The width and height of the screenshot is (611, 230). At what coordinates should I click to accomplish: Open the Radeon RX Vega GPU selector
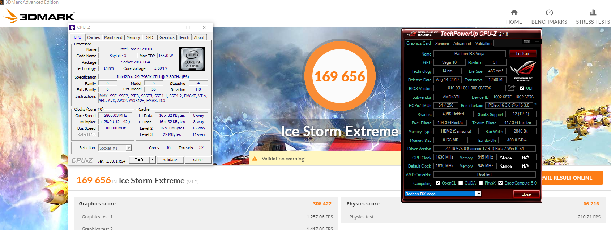(443, 194)
